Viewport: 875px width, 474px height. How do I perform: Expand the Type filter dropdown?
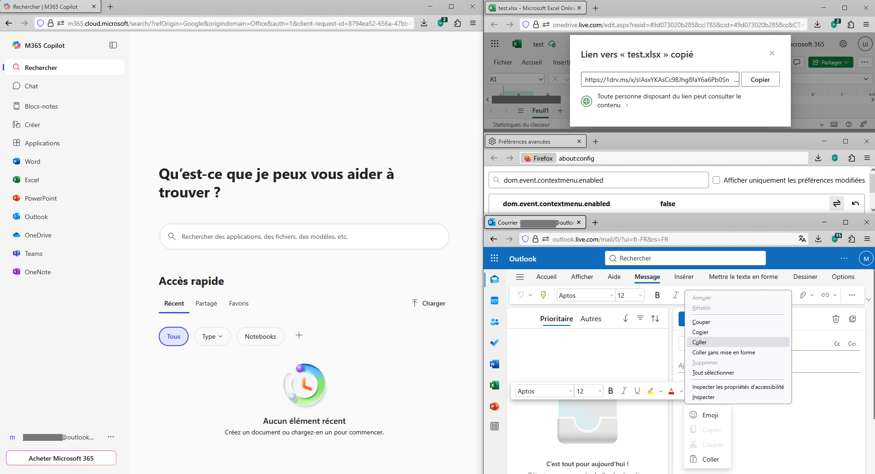tap(212, 336)
